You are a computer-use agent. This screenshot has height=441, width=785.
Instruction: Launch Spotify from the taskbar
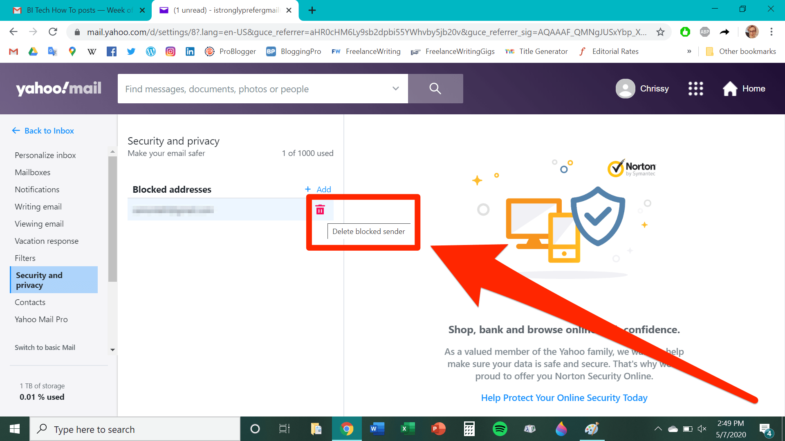point(499,429)
